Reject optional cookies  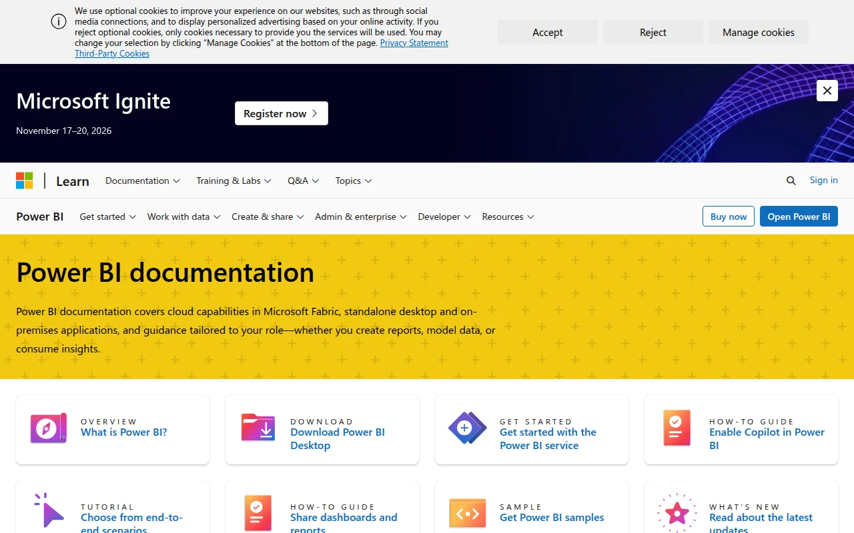tap(653, 32)
